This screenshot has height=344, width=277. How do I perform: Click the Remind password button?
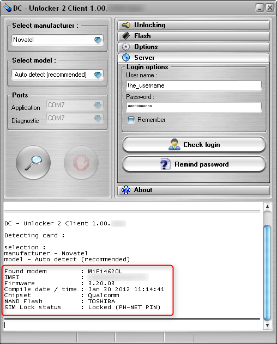coord(194,164)
